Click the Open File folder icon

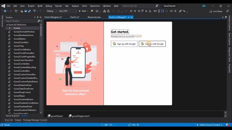coord(22,11)
